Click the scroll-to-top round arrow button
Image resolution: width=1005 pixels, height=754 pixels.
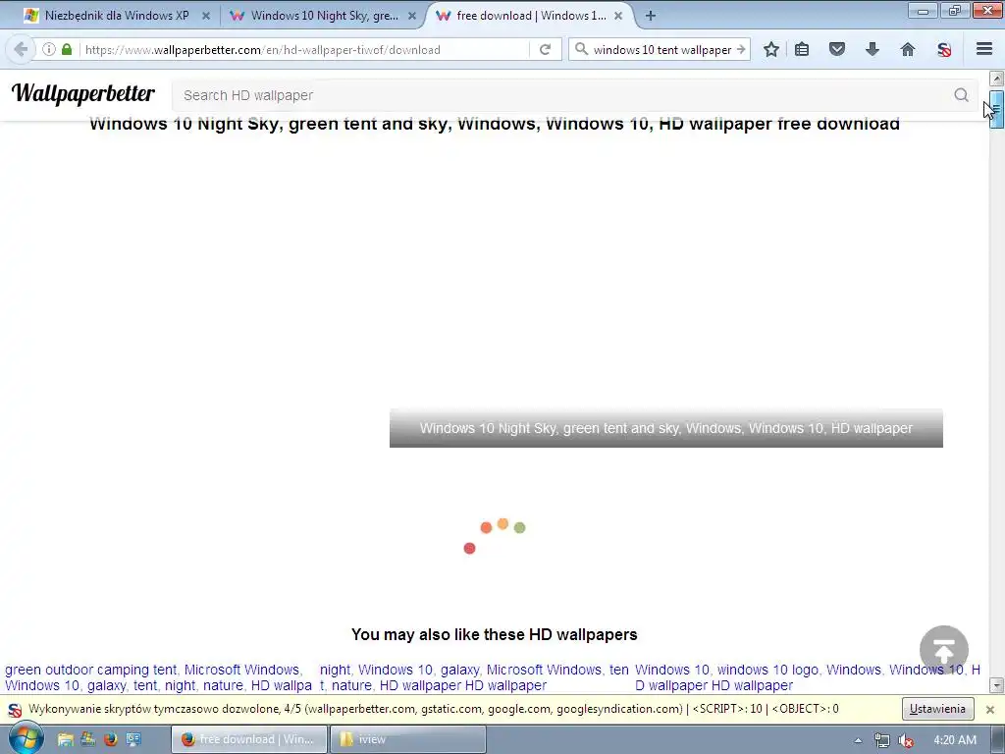coord(943,650)
